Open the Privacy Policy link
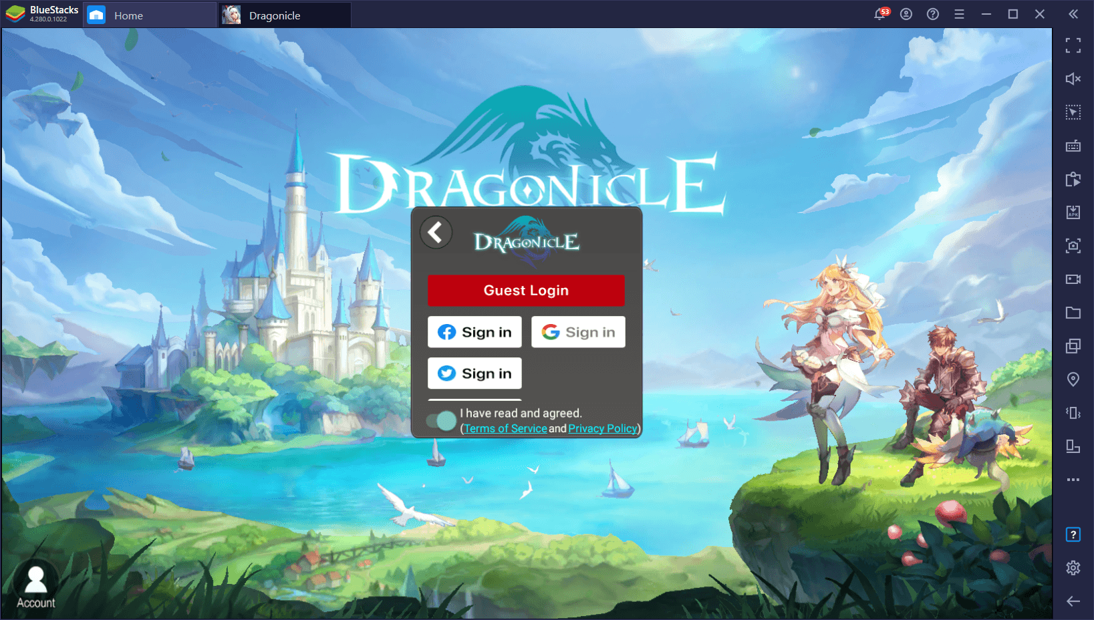The width and height of the screenshot is (1094, 620). [x=603, y=429]
